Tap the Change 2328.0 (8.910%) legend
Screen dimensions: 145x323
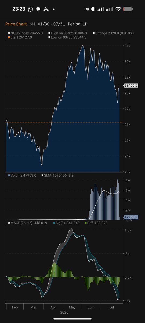(x=113, y=33)
